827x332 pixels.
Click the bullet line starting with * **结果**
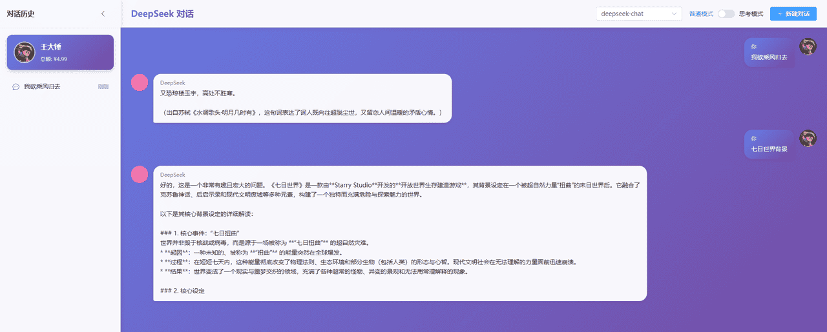pos(313,271)
